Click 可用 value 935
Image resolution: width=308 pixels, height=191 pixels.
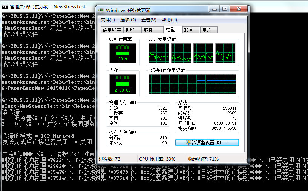pyautogui.click(x=164, y=118)
